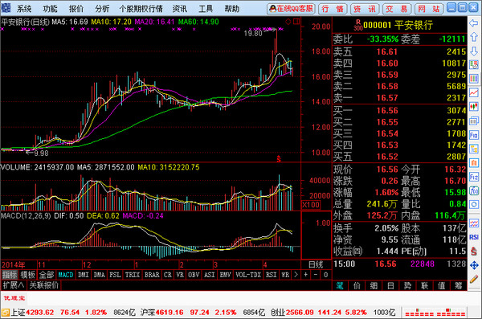Toggle the 扩展∧ expand panel
This screenshot has width=482, height=319.
pos(13,285)
